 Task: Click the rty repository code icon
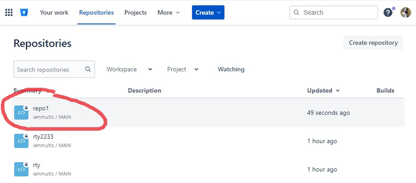coord(21,169)
